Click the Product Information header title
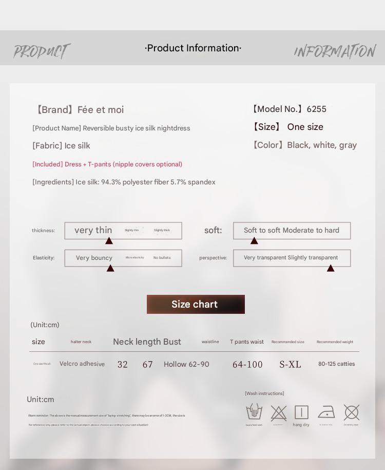The width and height of the screenshot is (385, 470). (x=193, y=48)
